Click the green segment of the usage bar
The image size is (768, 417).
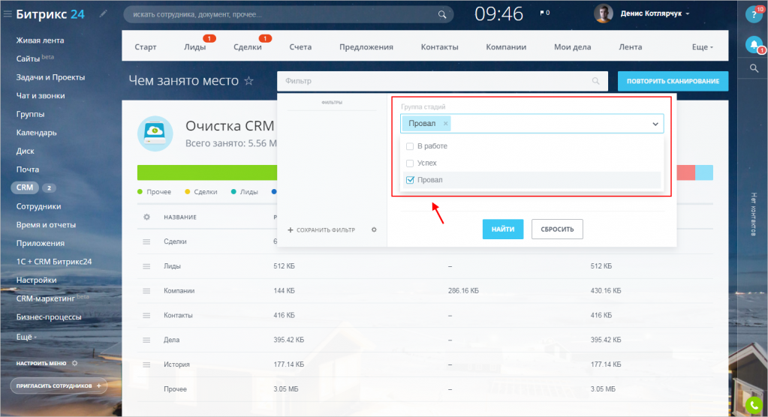tap(206, 172)
